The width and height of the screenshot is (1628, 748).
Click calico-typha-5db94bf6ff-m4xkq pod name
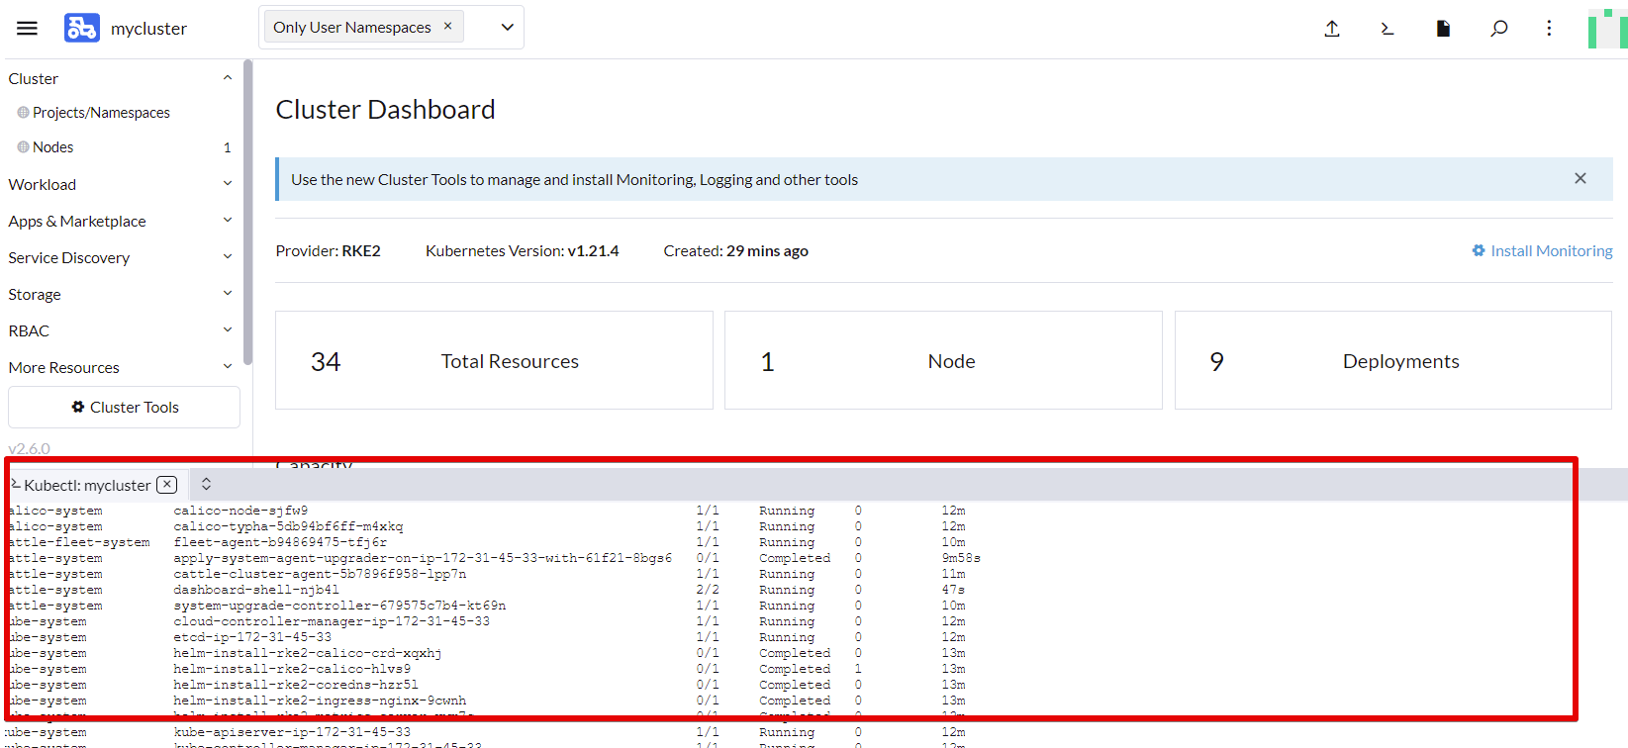(288, 526)
